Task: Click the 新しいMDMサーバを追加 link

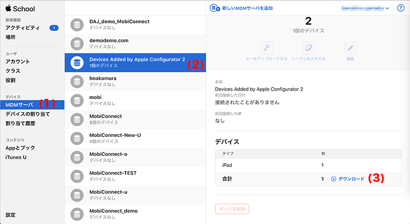Action: (x=248, y=8)
